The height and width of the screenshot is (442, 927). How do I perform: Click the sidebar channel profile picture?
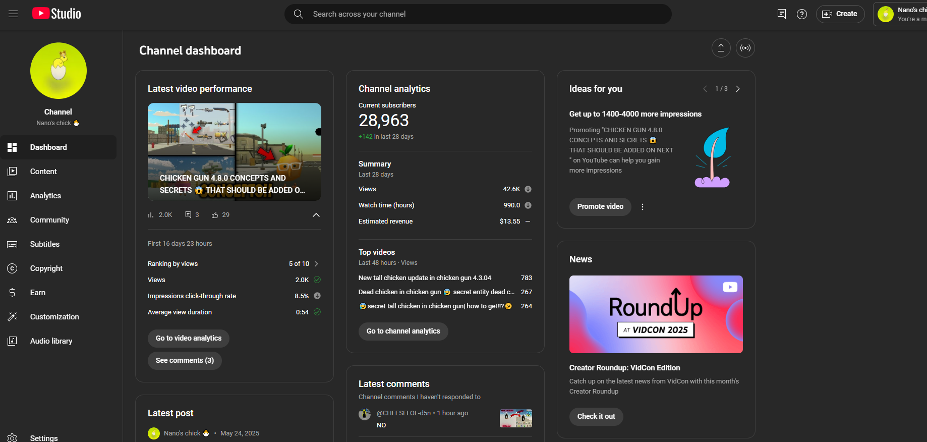pyautogui.click(x=59, y=71)
